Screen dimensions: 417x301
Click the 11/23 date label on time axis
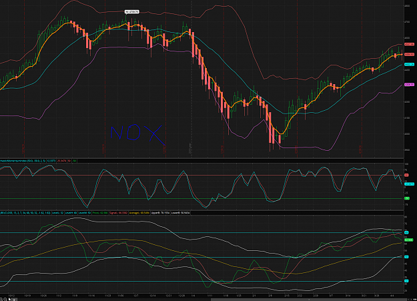tap(107, 296)
